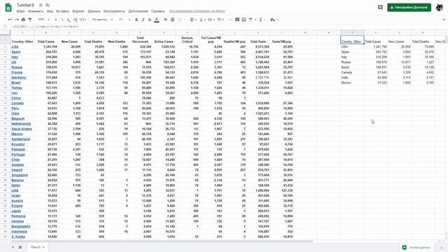Open the Формат menu

click(78, 11)
